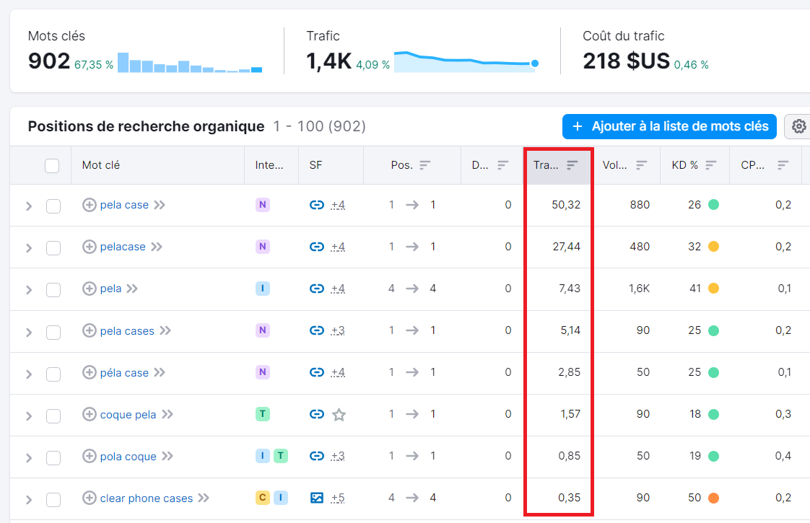Select checkbox for 'pola coque' row
This screenshot has width=810, height=523.
pos(53,457)
